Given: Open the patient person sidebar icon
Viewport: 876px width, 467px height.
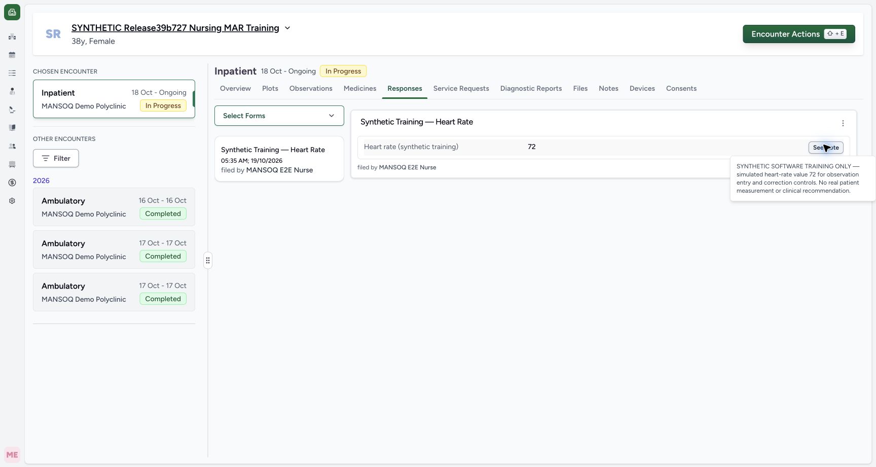Looking at the screenshot, I should pos(12,91).
